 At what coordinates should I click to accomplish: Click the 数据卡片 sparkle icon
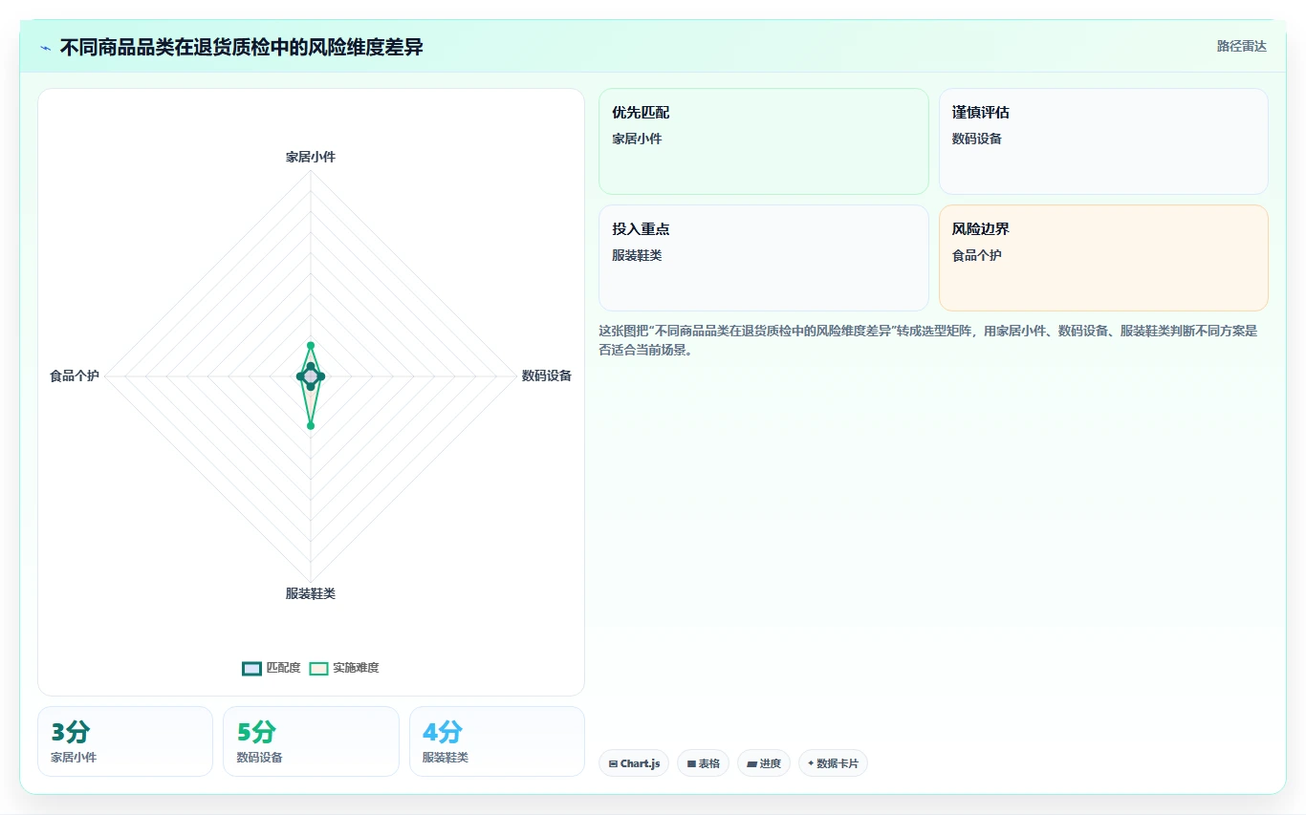click(811, 763)
